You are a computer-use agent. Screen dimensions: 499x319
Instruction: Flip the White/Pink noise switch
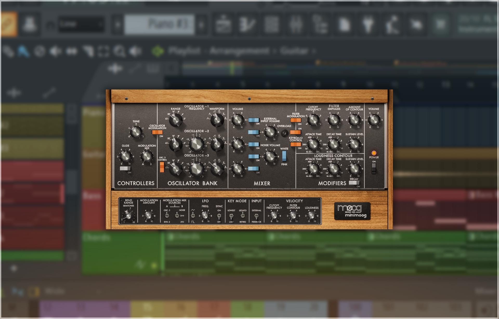pyautogui.click(x=284, y=156)
